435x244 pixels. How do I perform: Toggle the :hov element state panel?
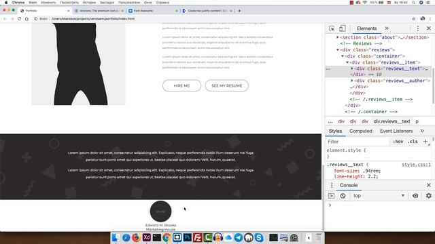point(398,142)
